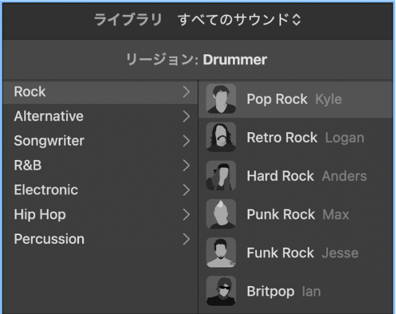The width and height of the screenshot is (396, 314).
Task: Click the drummer name Logan
Action: [345, 138]
